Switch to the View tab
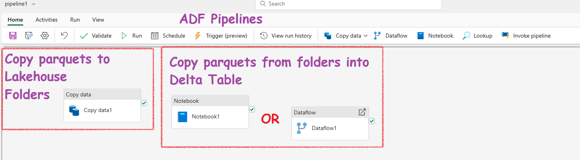 98,20
